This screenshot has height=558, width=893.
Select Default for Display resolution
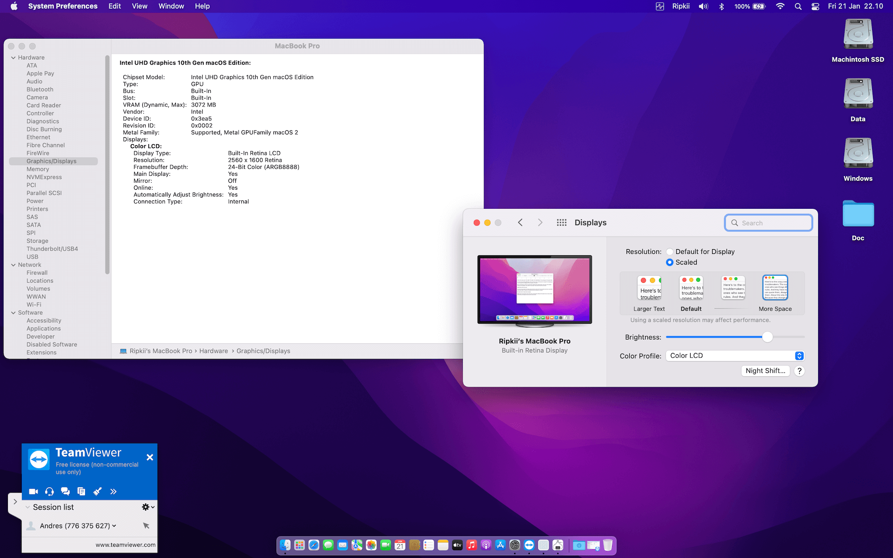[670, 252]
